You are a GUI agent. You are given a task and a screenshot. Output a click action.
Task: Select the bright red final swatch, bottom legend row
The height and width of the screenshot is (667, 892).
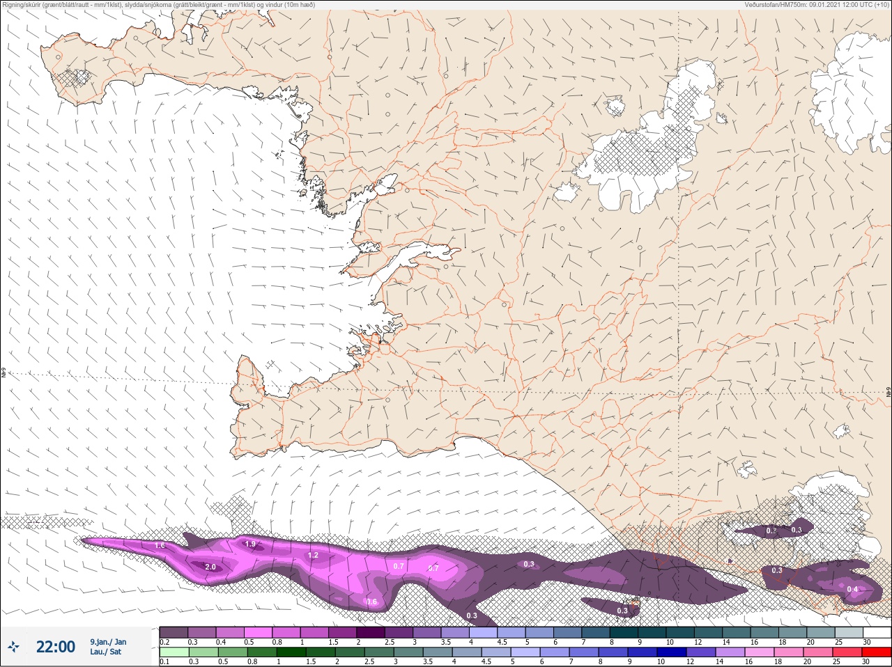click(x=876, y=652)
